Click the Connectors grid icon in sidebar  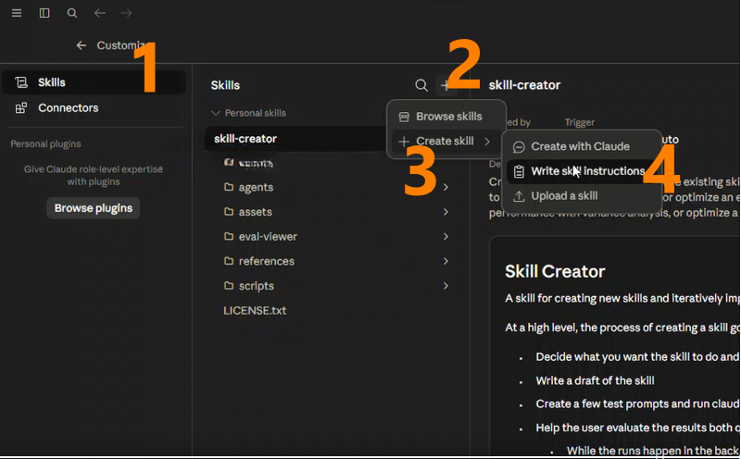(21, 108)
